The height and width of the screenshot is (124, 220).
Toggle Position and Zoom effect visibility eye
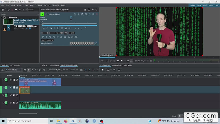(x=78, y=14)
